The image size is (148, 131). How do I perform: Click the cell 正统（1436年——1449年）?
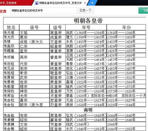click(x=86, y=55)
